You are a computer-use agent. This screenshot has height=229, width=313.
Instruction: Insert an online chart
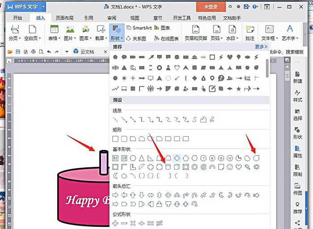pos(166,38)
